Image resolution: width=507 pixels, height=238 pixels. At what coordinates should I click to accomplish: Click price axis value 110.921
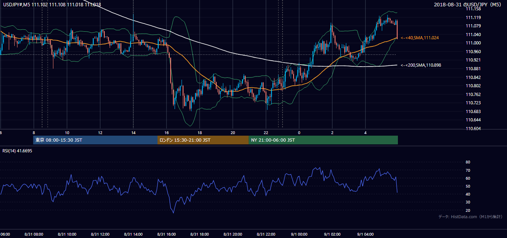pos(473,60)
